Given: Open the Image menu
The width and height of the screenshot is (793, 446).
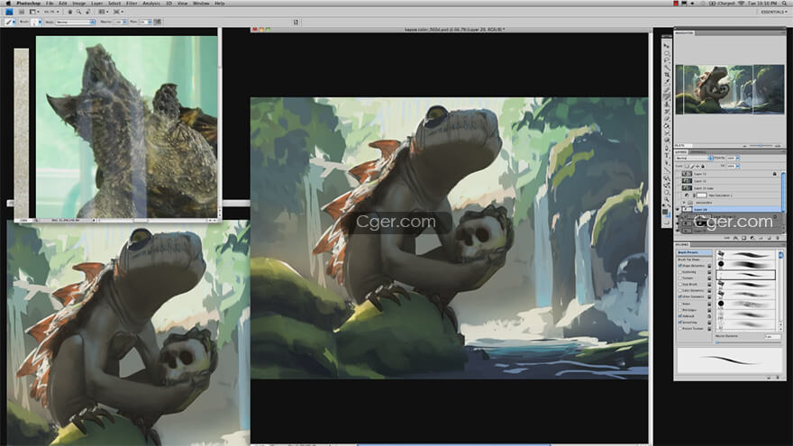Looking at the screenshot, I should point(79,3).
